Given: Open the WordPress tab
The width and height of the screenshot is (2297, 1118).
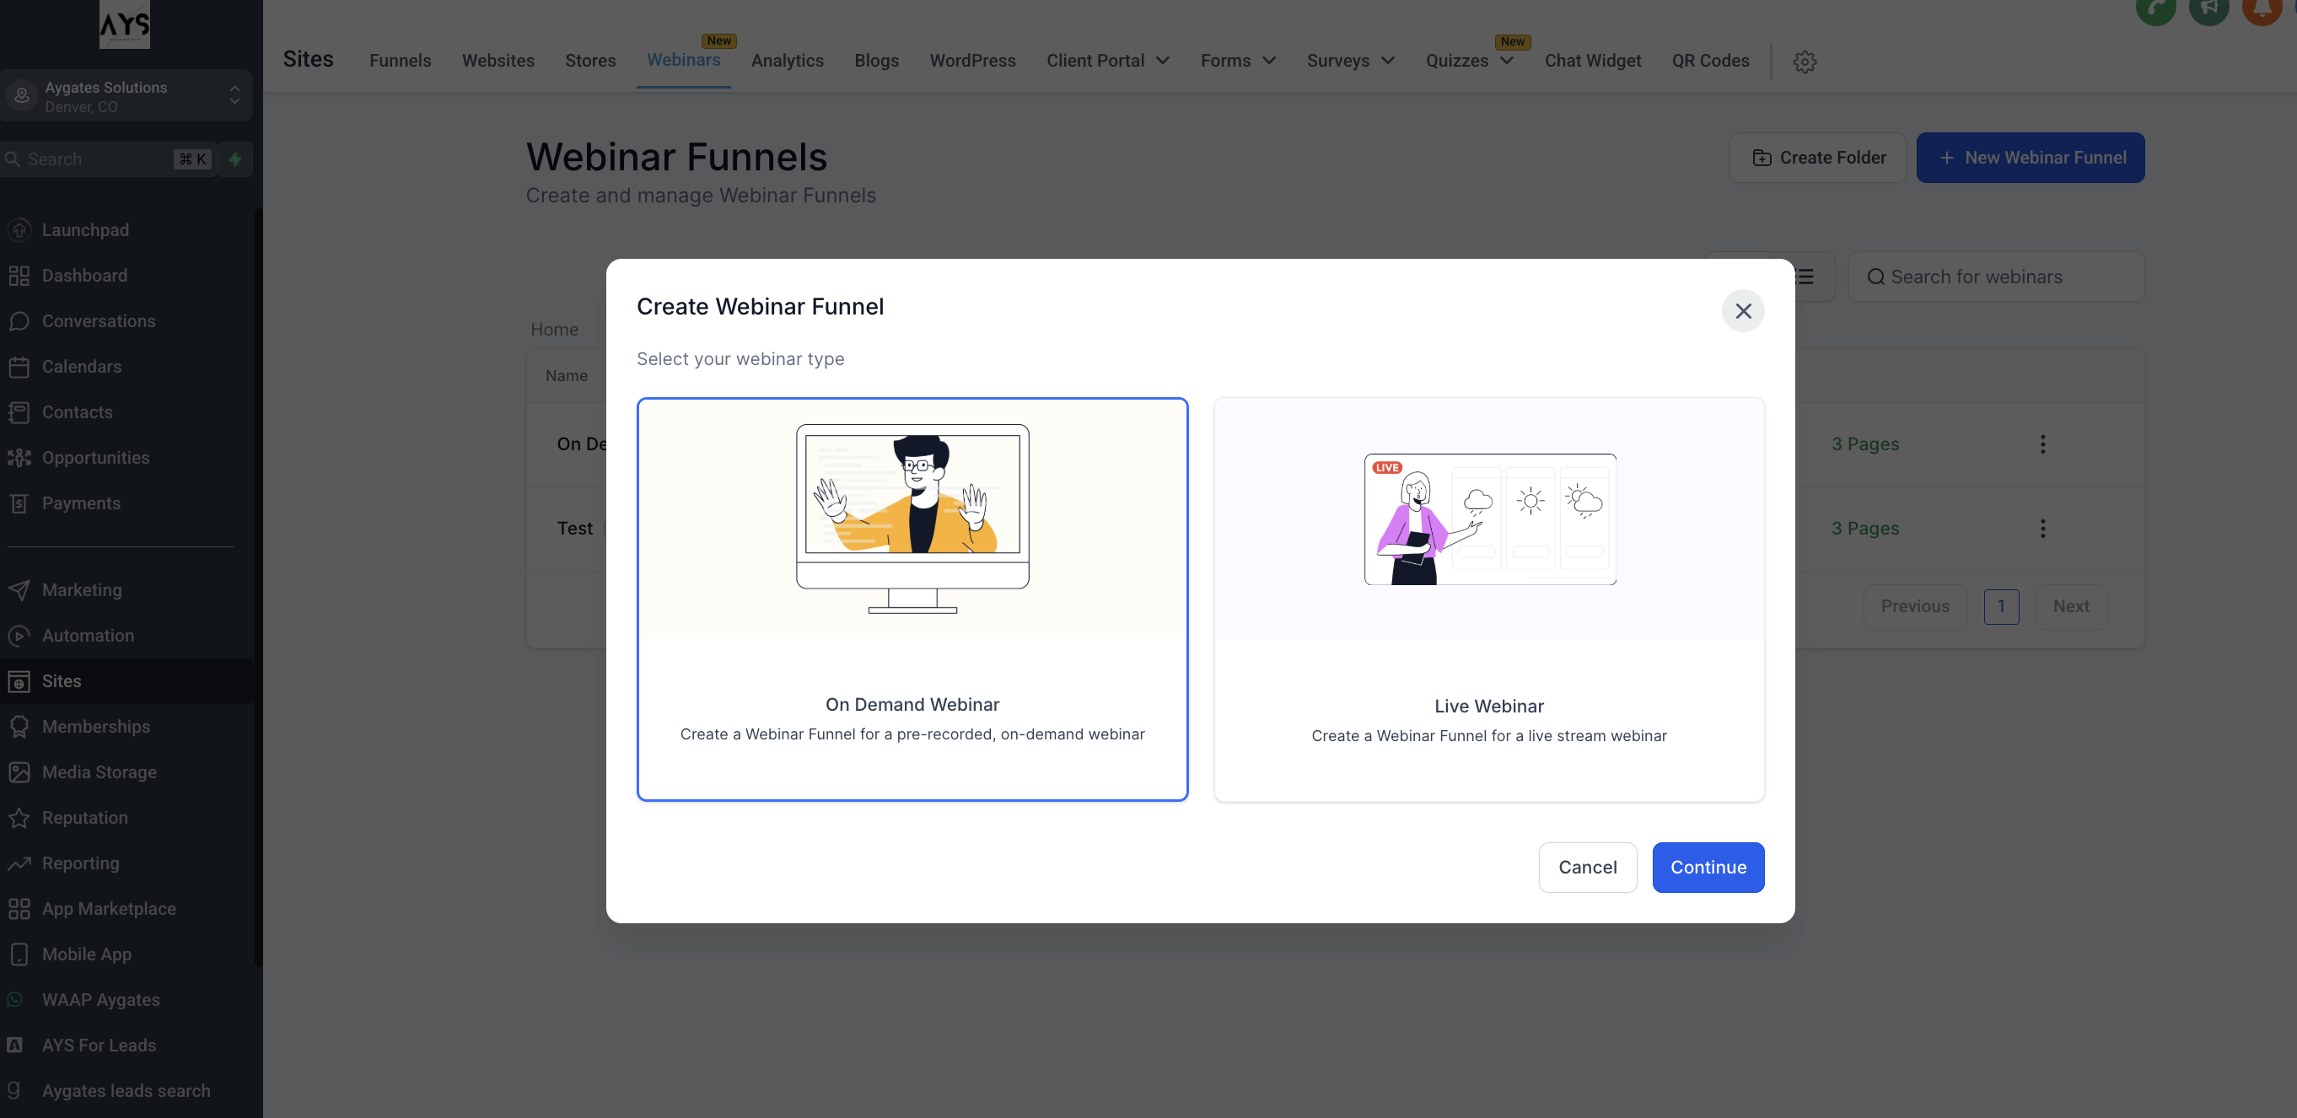Looking at the screenshot, I should coord(973,61).
